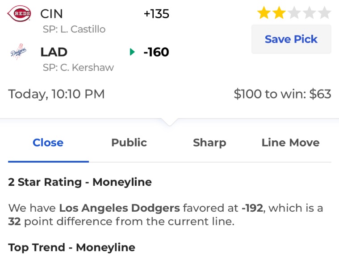Click the Save Pick button

[291, 39]
